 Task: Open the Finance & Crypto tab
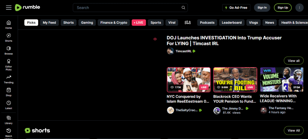(x=114, y=22)
